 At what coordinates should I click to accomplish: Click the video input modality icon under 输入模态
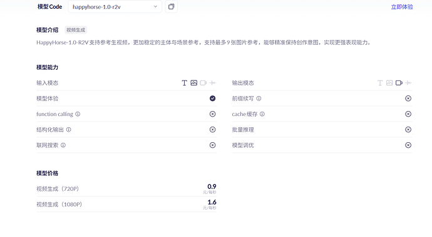(x=203, y=83)
